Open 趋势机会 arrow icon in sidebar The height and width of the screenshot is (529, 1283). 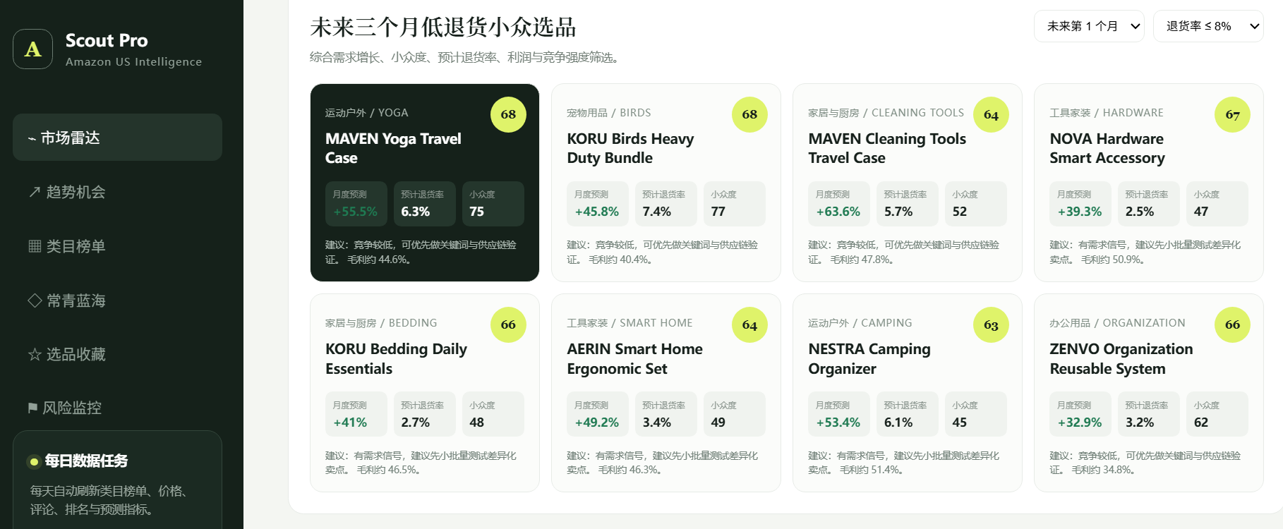[35, 192]
